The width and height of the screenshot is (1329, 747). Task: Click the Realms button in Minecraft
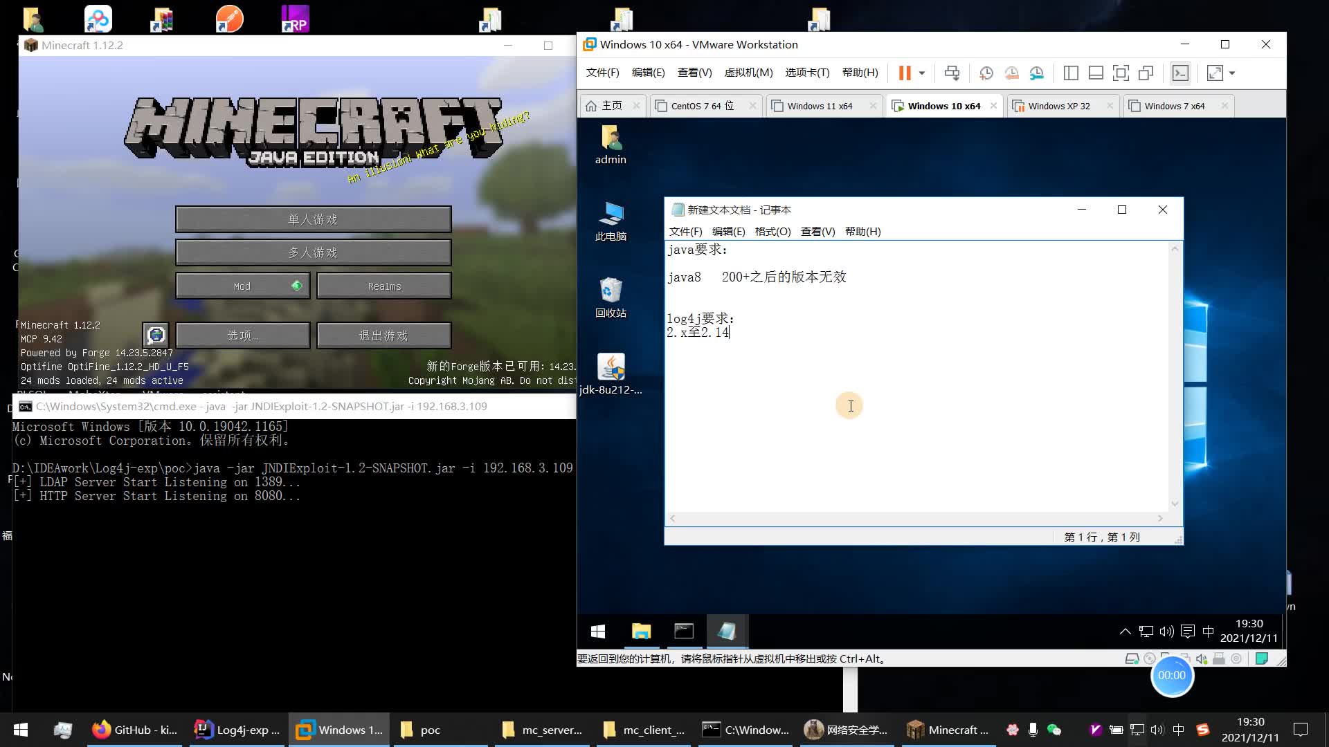coord(384,286)
